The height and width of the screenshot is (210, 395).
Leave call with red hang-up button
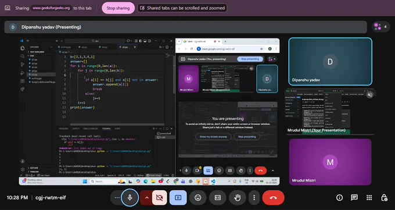coord(274,197)
